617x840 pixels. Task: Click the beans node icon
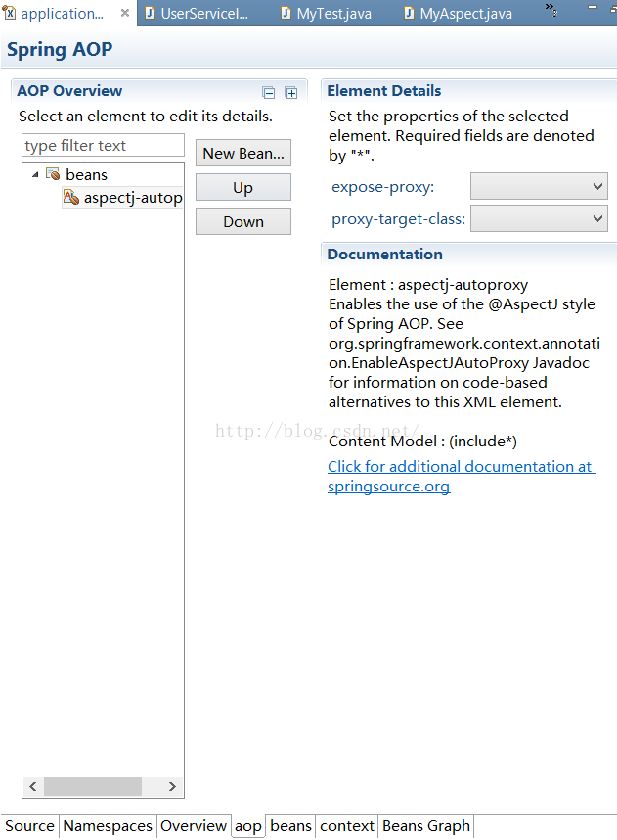tap(53, 174)
